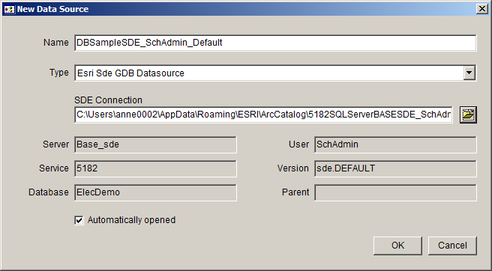Click the empty Parent field
The width and height of the screenshot is (492, 271).
click(395, 192)
